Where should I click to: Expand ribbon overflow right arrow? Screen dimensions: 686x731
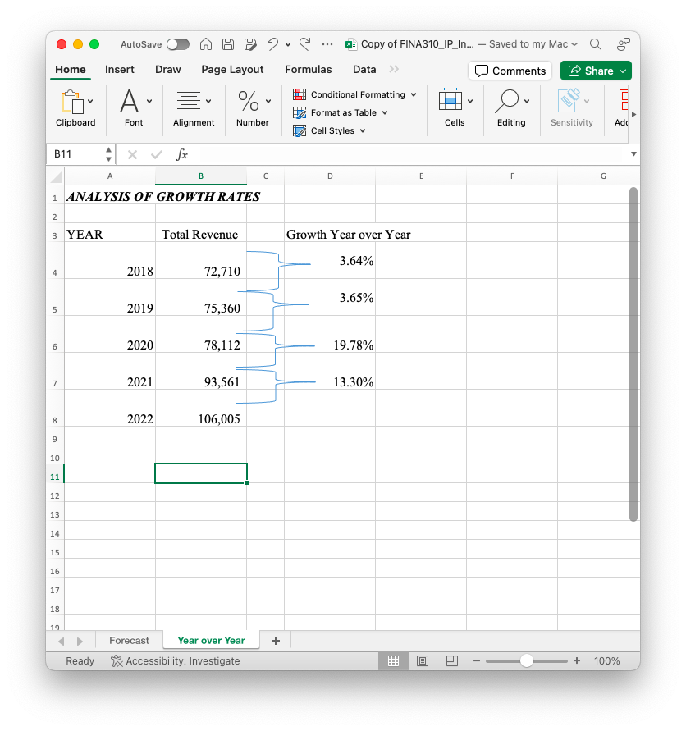(633, 114)
